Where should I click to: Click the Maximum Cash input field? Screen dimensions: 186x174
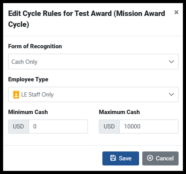coord(149,127)
